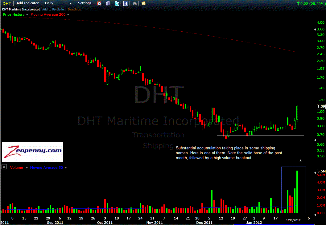Open the yellow notes icon
The image size is (326, 225).
point(143,3)
